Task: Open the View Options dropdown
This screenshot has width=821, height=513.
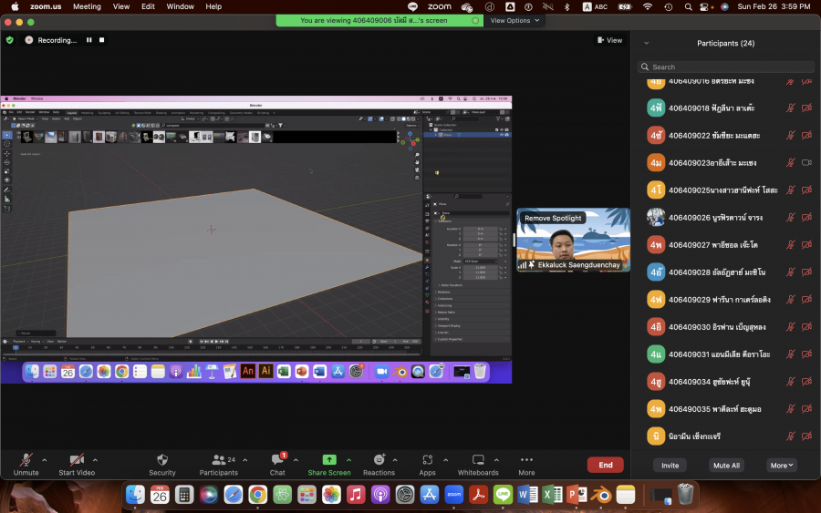Action: point(515,20)
